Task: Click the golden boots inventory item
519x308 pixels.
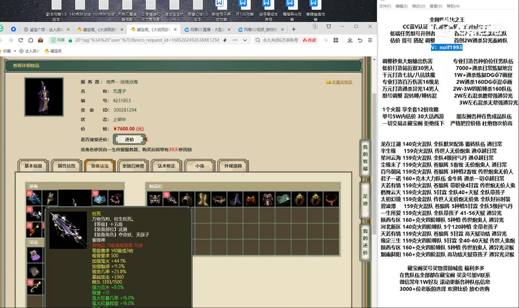Action: coord(203,199)
